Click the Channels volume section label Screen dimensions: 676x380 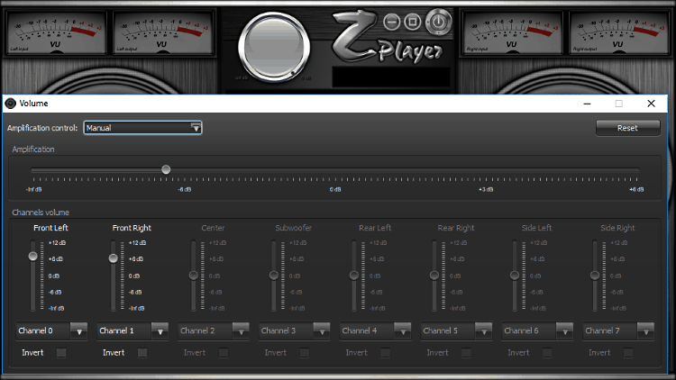[41, 213]
